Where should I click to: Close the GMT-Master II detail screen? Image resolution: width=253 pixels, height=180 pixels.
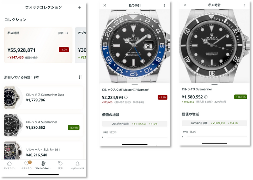(105, 5)
